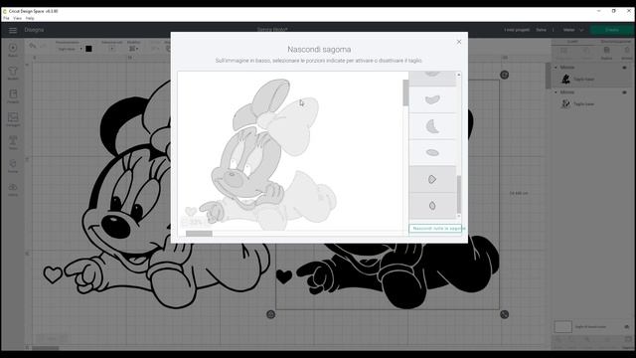Select the small oval contour thumbnail
This screenshot has height=358, width=636.
(x=432, y=152)
